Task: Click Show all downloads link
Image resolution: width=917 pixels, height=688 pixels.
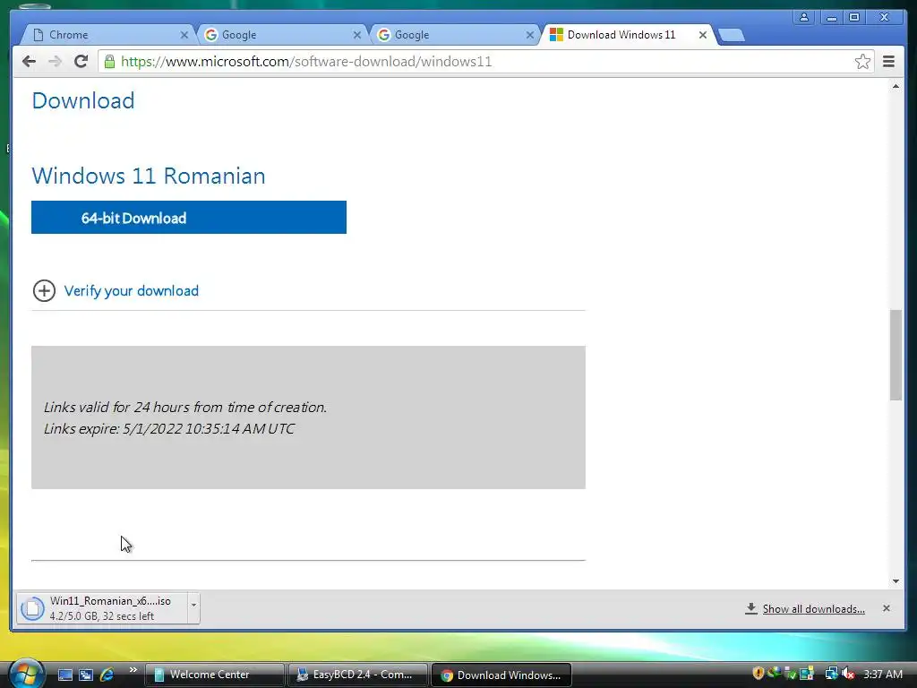Action: click(x=813, y=609)
